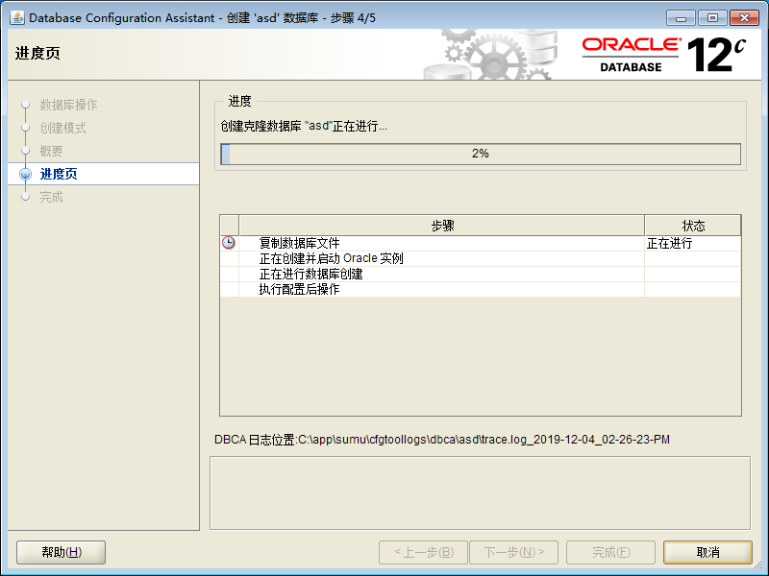Screen dimensions: 769x576
Task: Click the disabled 完成(F) button
Action: pyautogui.click(x=610, y=553)
